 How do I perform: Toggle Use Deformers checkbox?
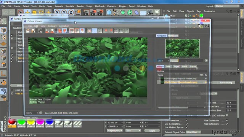[227, 124]
